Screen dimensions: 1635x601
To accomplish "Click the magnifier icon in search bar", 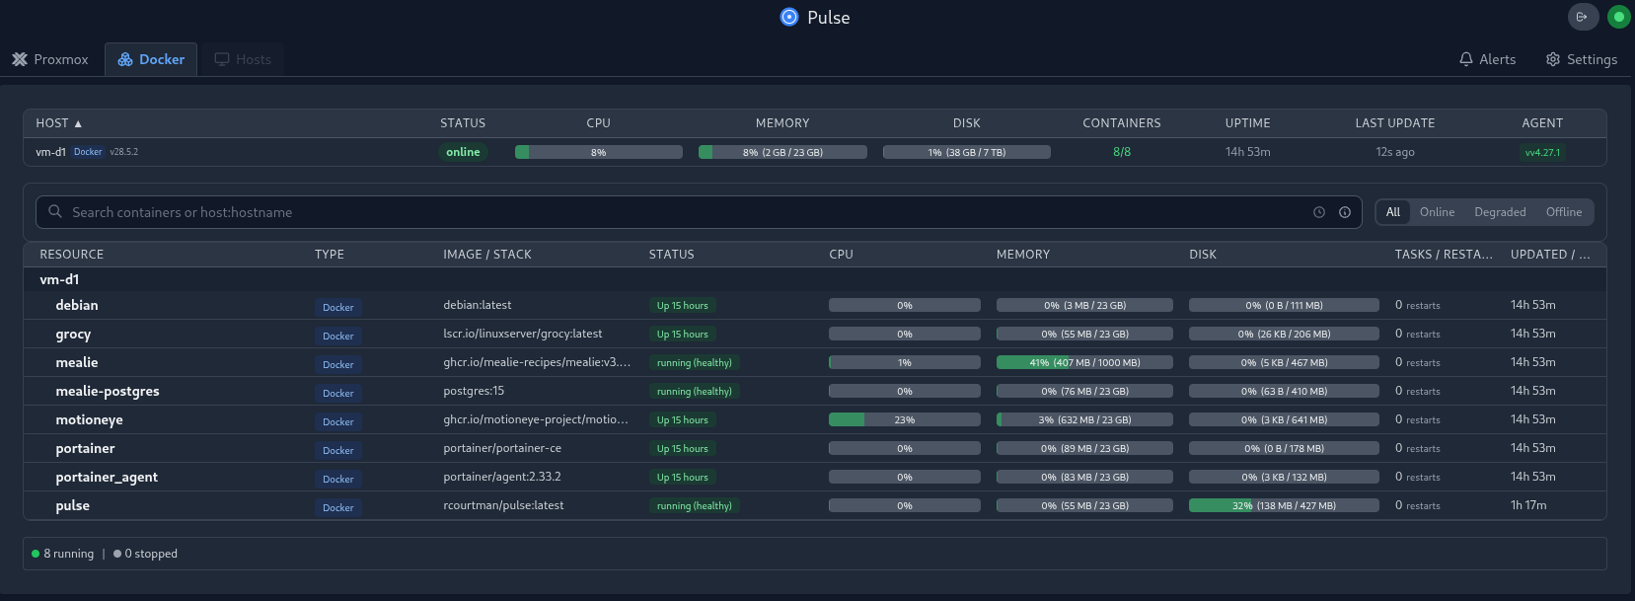I will (x=55, y=212).
